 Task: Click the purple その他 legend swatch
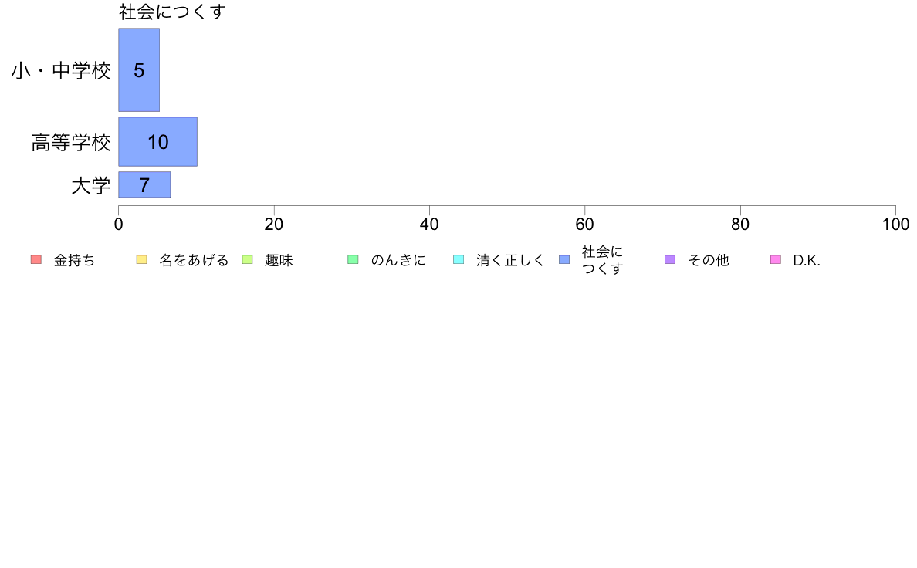670,260
